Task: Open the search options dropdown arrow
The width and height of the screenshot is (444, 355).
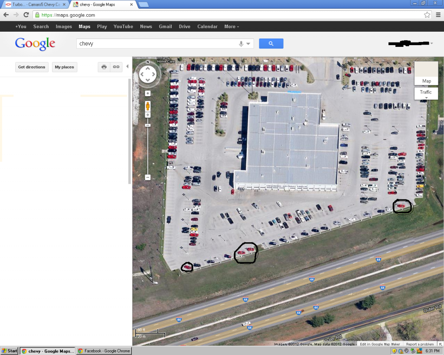Action: point(248,44)
